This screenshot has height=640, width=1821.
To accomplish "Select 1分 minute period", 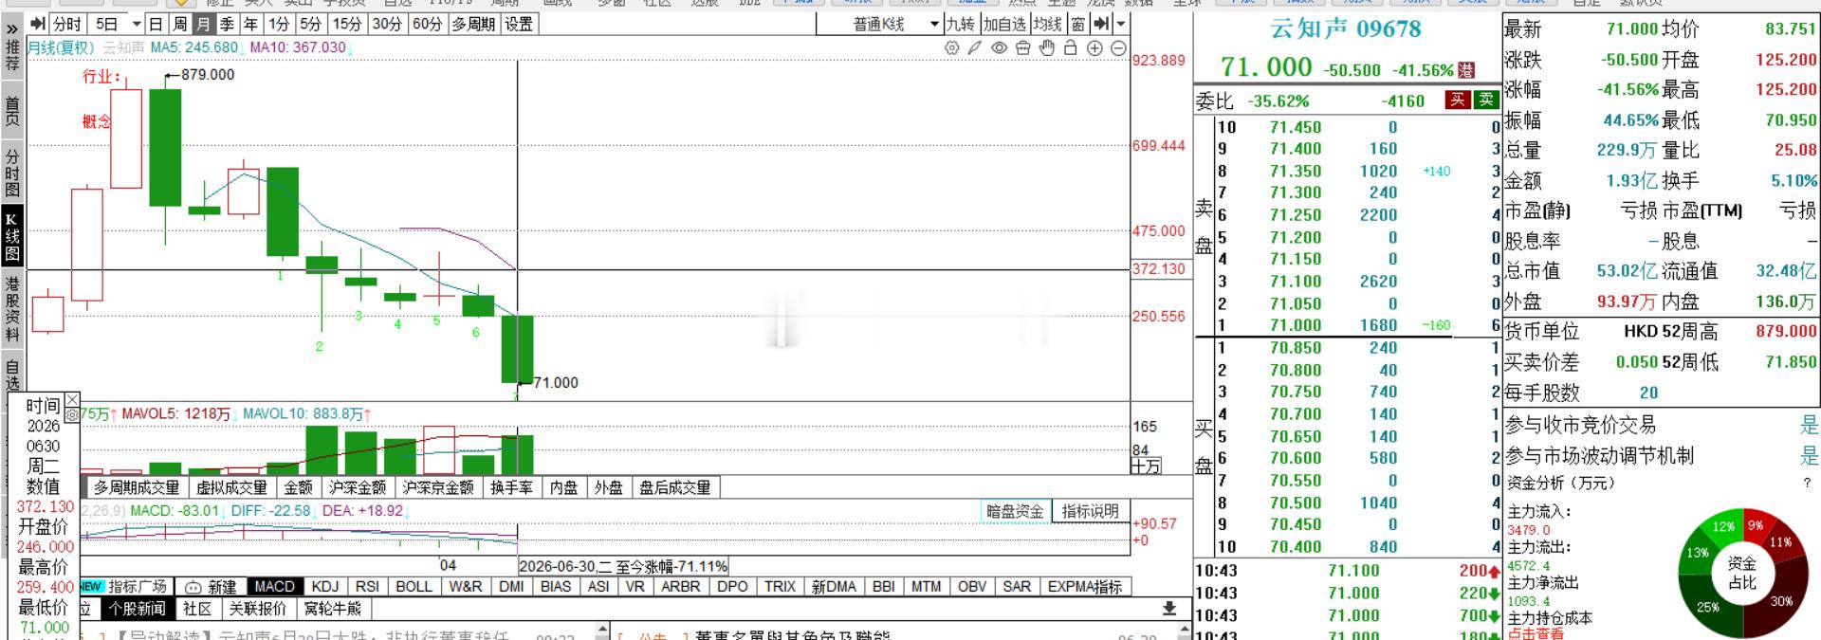I will (279, 24).
